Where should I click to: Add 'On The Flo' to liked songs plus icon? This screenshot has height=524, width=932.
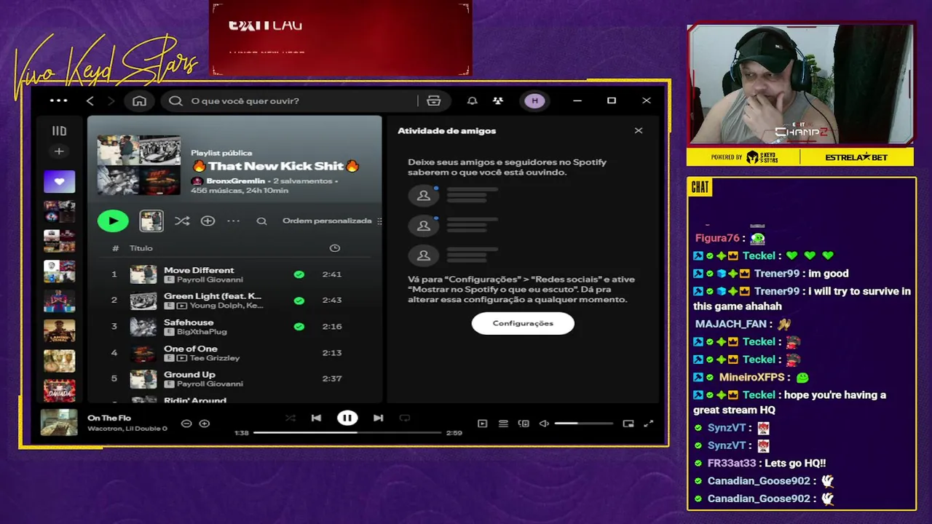tap(205, 424)
